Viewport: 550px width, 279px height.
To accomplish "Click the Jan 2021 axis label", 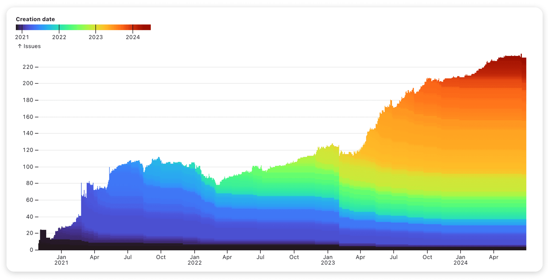I will pyautogui.click(x=62, y=260).
